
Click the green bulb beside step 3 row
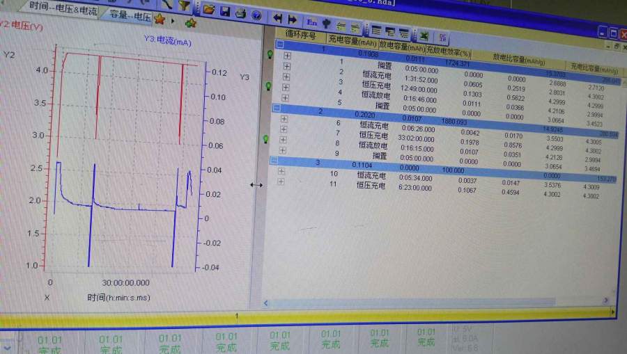(268, 86)
